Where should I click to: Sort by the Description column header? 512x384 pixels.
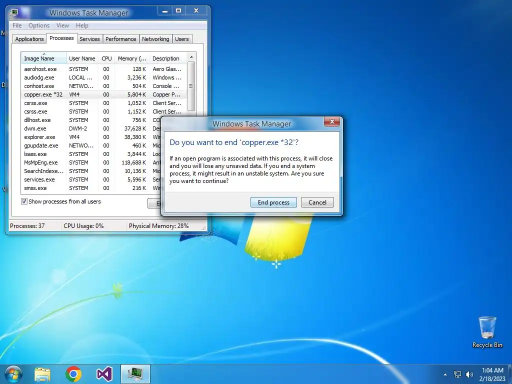168,58
